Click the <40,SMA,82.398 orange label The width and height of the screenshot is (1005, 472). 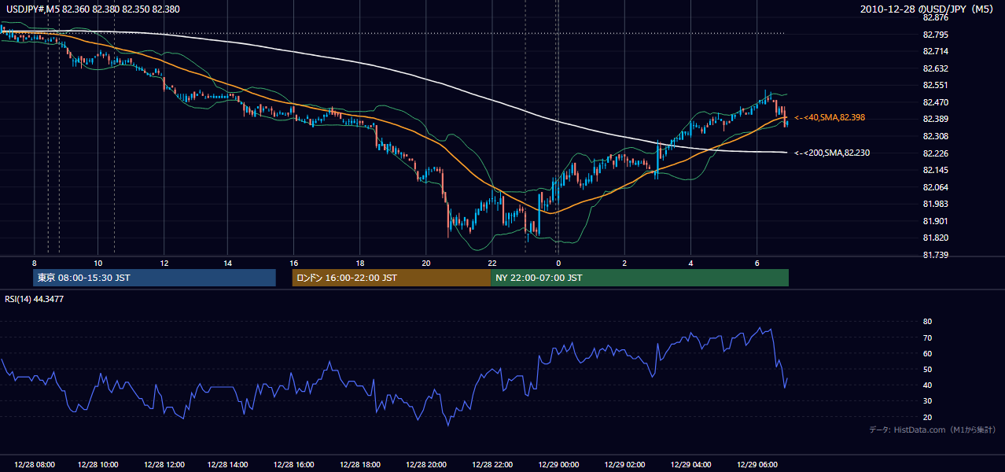click(x=830, y=117)
